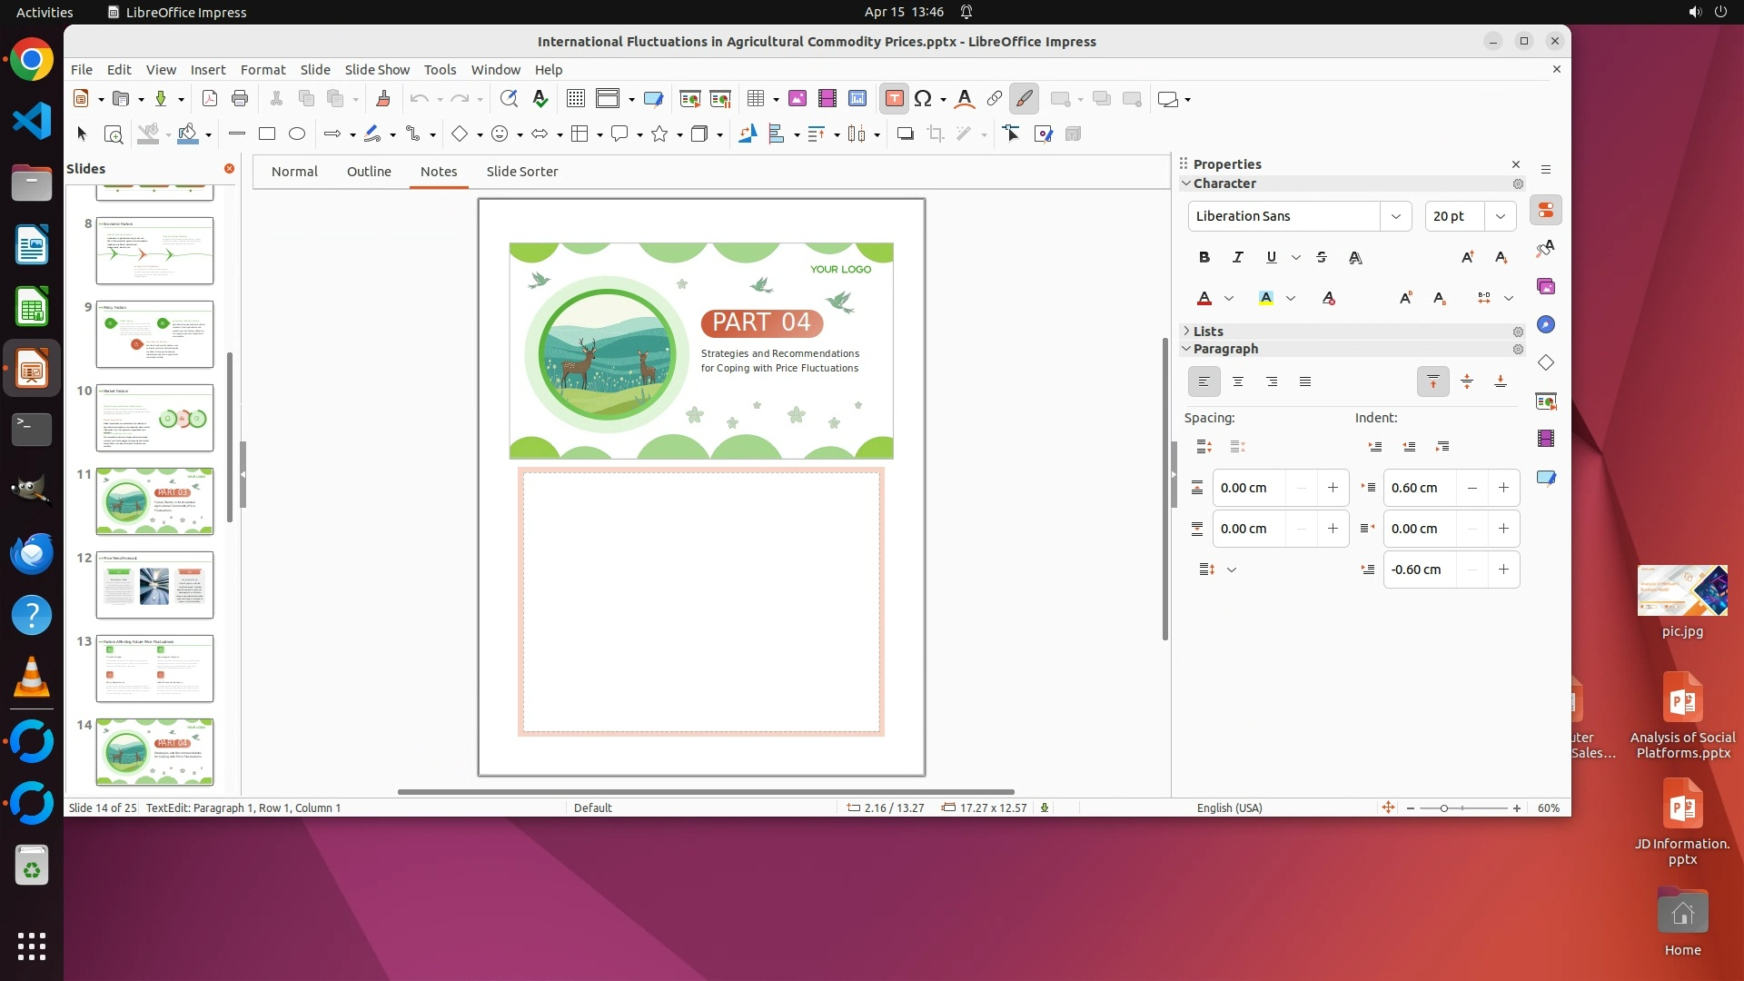The width and height of the screenshot is (1744, 981).
Task: Click the Insert Table icon
Action: (x=755, y=99)
